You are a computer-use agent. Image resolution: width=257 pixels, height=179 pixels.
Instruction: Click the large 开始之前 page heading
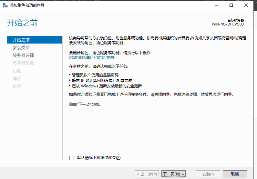tap(22, 23)
